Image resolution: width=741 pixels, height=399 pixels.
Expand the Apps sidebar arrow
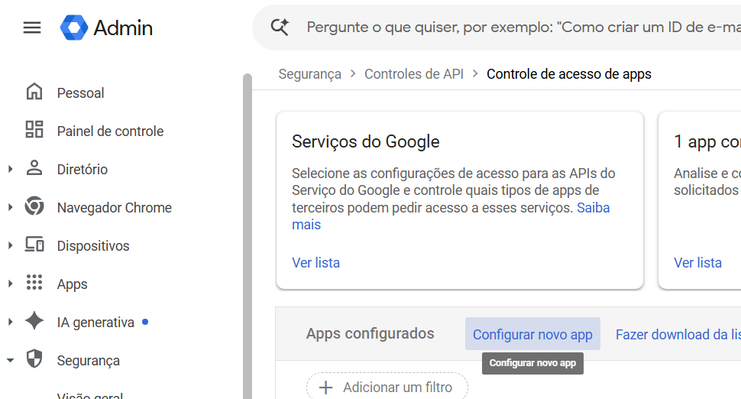click(11, 284)
